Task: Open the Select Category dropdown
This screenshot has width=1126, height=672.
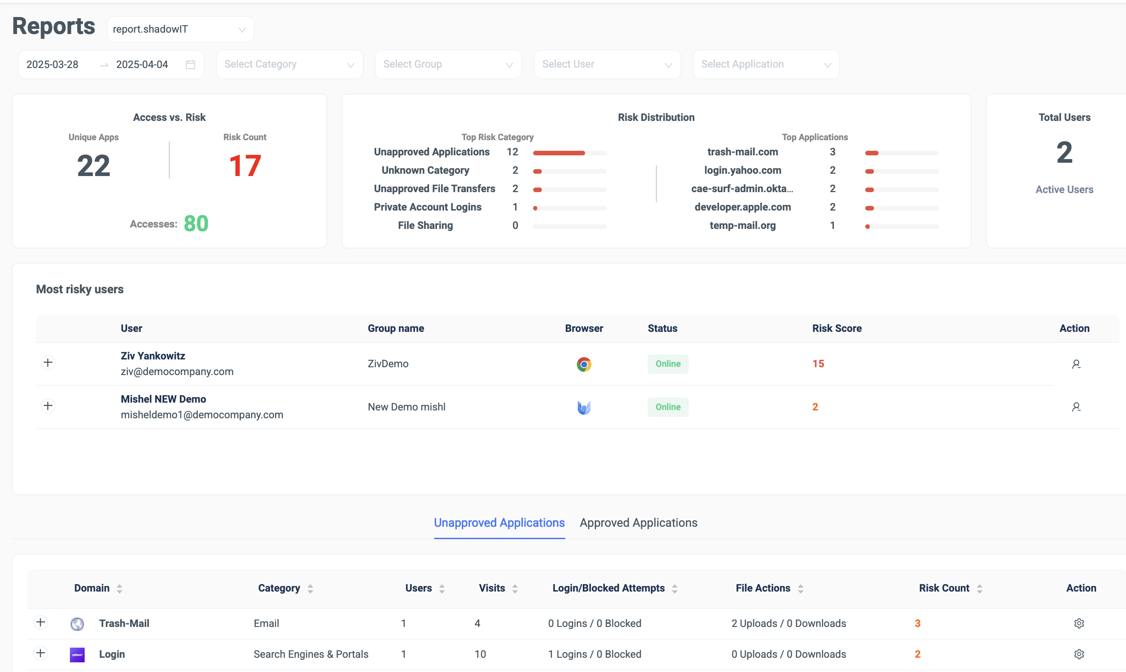Action: click(290, 64)
